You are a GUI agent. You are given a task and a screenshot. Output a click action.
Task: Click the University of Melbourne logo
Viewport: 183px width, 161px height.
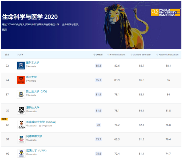click(21, 65)
